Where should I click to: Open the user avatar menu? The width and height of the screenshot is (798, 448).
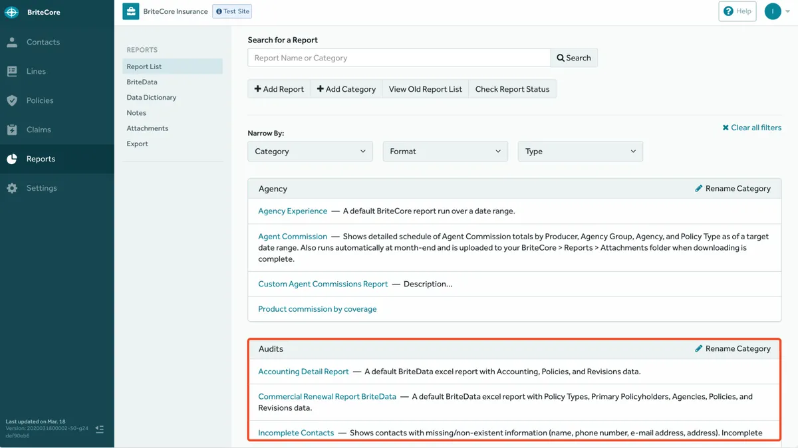click(773, 11)
